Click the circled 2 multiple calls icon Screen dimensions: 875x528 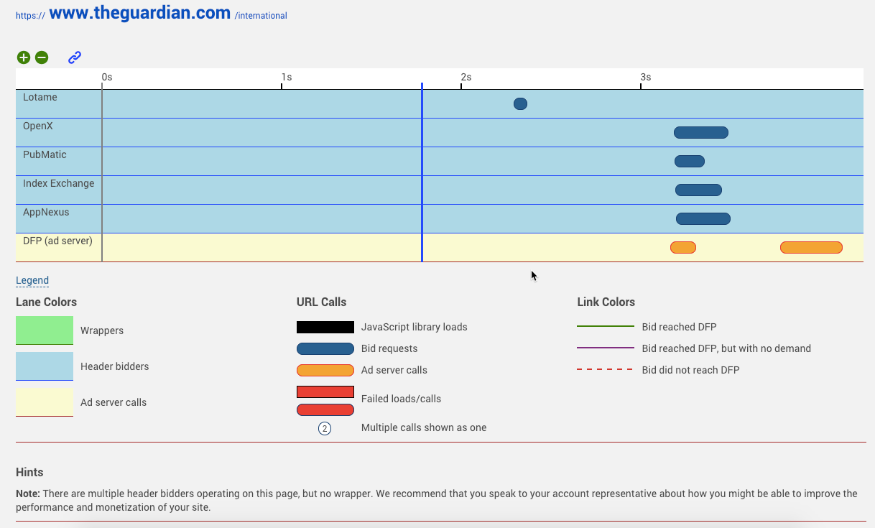point(325,429)
